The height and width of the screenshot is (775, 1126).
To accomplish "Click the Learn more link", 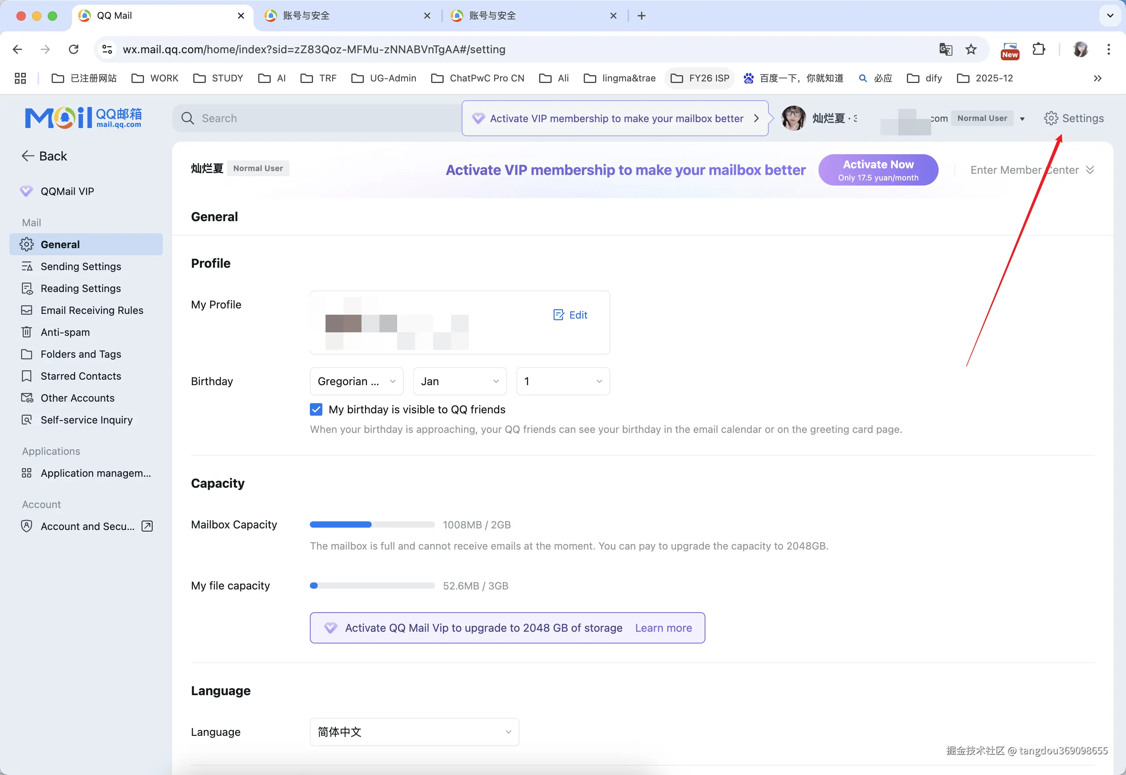I will 663,628.
